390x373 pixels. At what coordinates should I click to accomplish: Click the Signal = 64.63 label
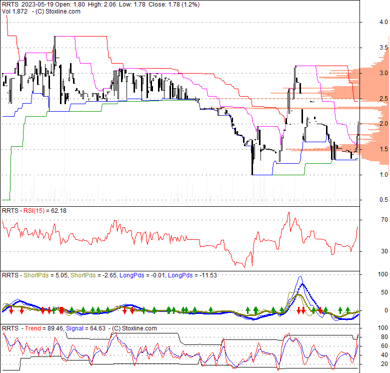86,328
